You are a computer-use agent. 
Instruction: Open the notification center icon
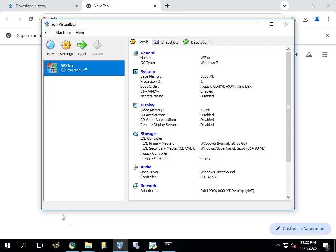(326, 246)
